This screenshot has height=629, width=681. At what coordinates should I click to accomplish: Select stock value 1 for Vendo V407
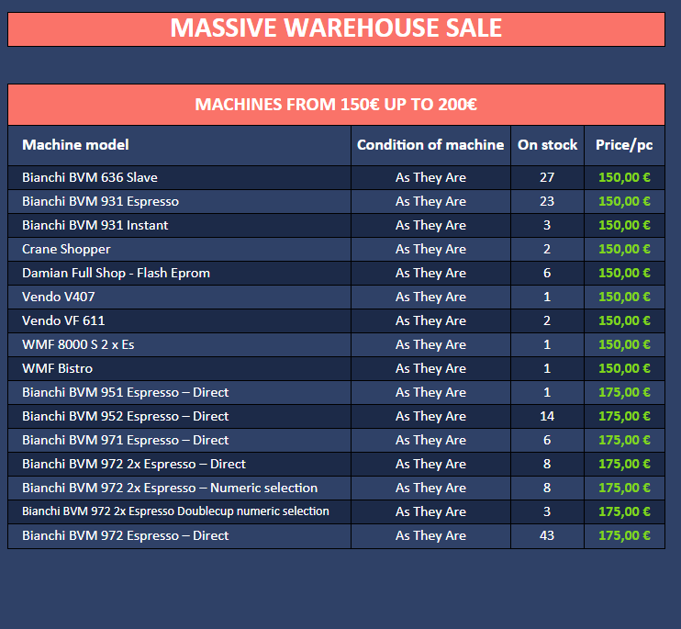pyautogui.click(x=547, y=297)
